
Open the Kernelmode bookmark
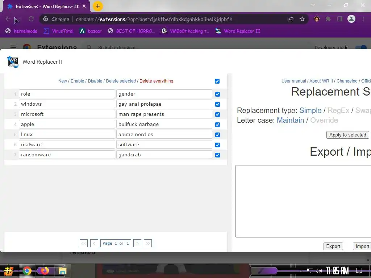(x=21, y=31)
